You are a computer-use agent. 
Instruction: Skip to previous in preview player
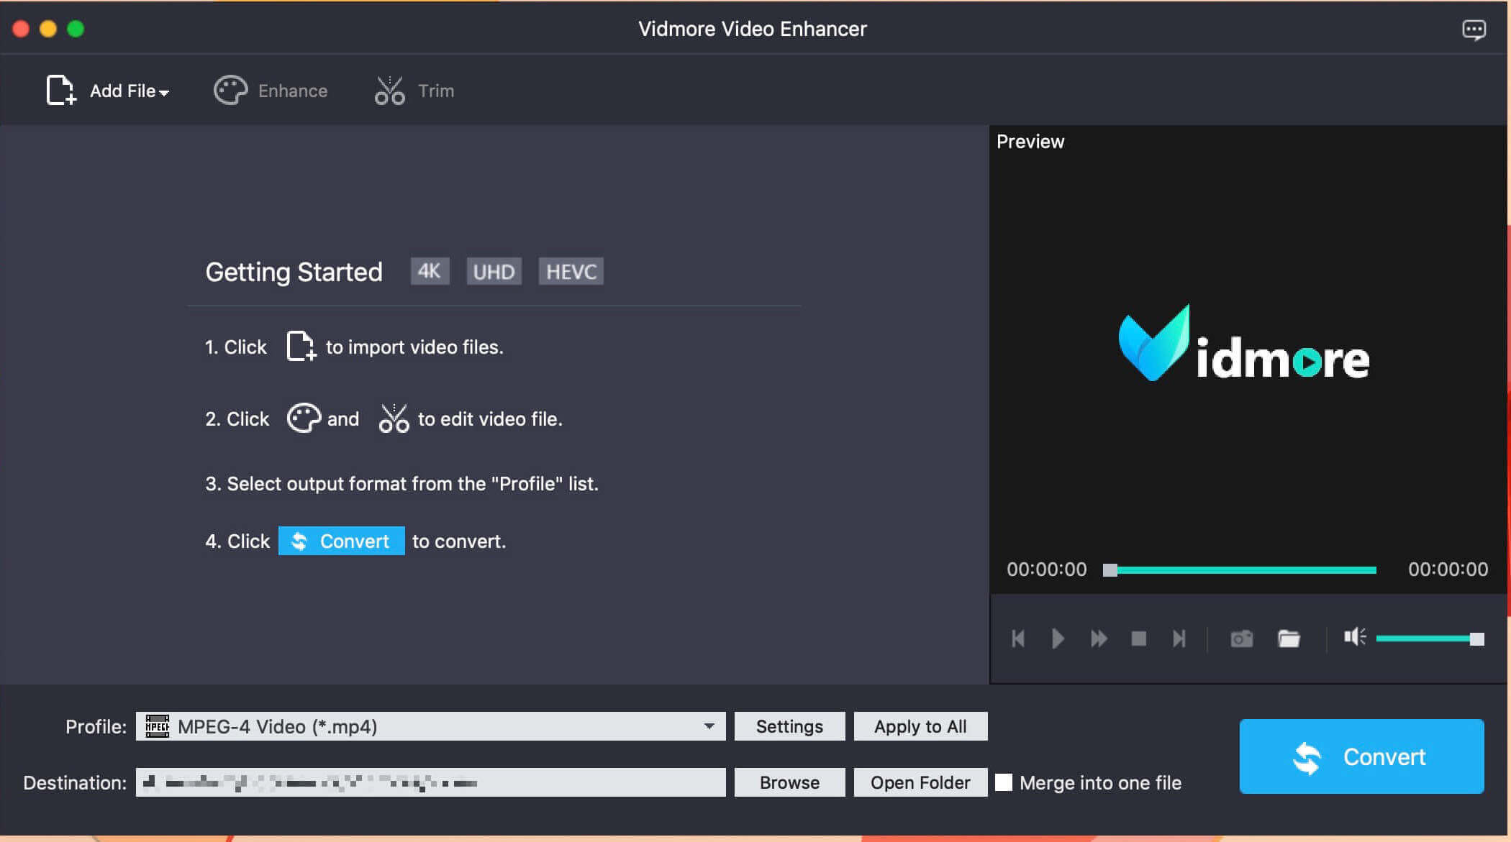(x=1018, y=639)
